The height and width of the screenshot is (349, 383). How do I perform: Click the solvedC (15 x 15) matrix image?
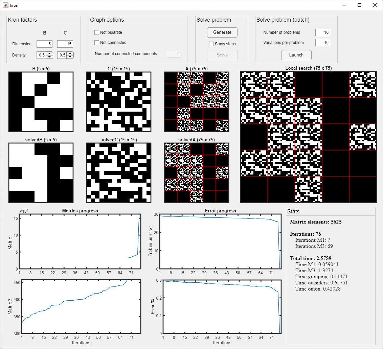click(119, 173)
